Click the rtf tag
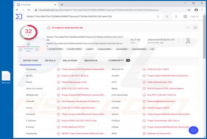Viewport: 207px width, 139px height. coord(152,49)
